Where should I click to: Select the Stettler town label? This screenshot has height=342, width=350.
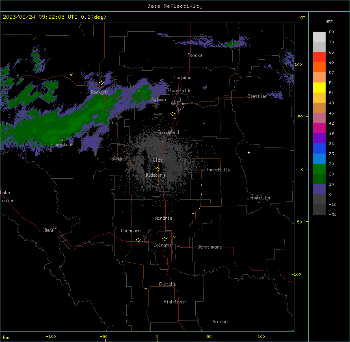pyautogui.click(x=257, y=96)
